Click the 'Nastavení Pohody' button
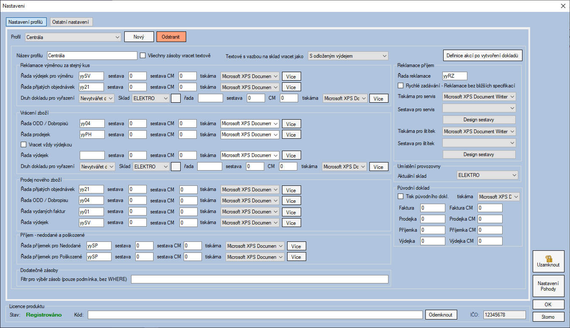This screenshot has height=328, width=570. 548,286
